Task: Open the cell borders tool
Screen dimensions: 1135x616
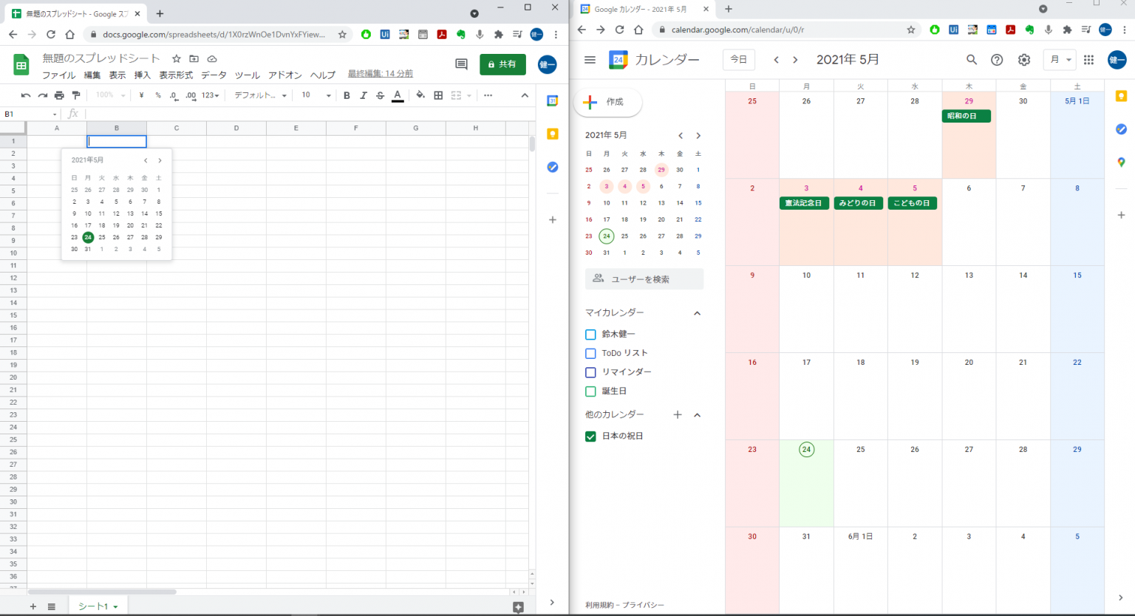Action: tap(438, 95)
